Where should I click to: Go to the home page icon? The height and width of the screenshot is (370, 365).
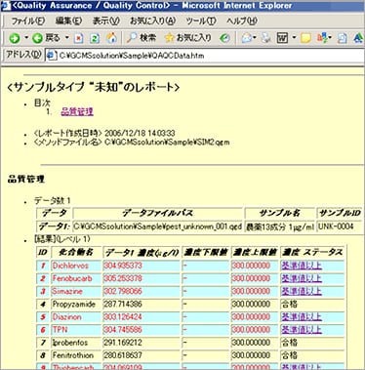pyautogui.click(x=111, y=38)
